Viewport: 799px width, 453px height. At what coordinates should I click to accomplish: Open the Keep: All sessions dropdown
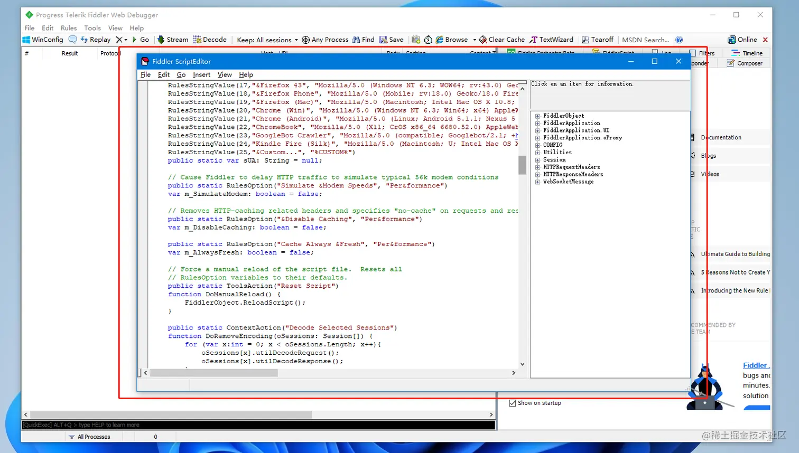(267, 40)
